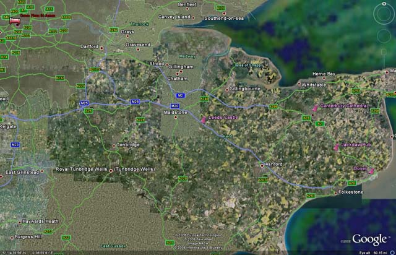Click the 'Gillingham' place label

tap(181, 67)
